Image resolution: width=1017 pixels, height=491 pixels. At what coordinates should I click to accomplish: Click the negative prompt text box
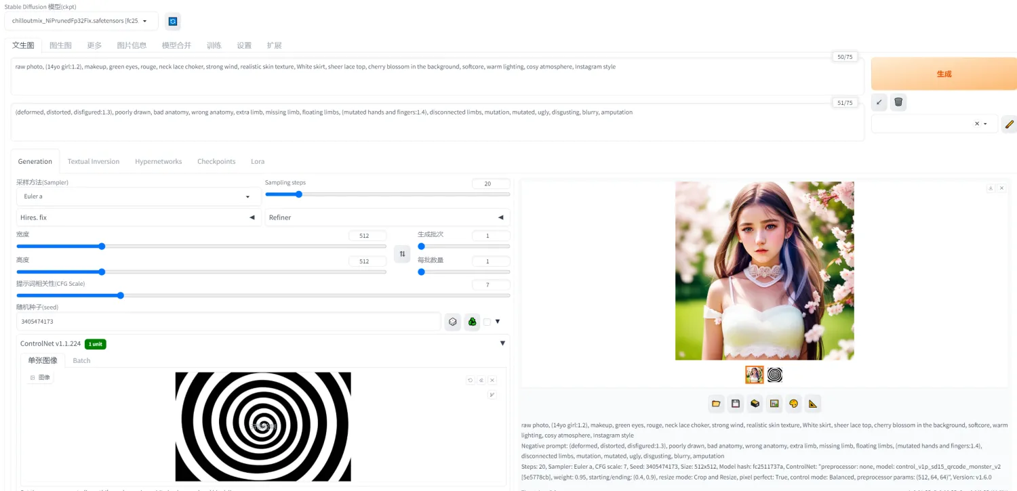tap(437, 122)
